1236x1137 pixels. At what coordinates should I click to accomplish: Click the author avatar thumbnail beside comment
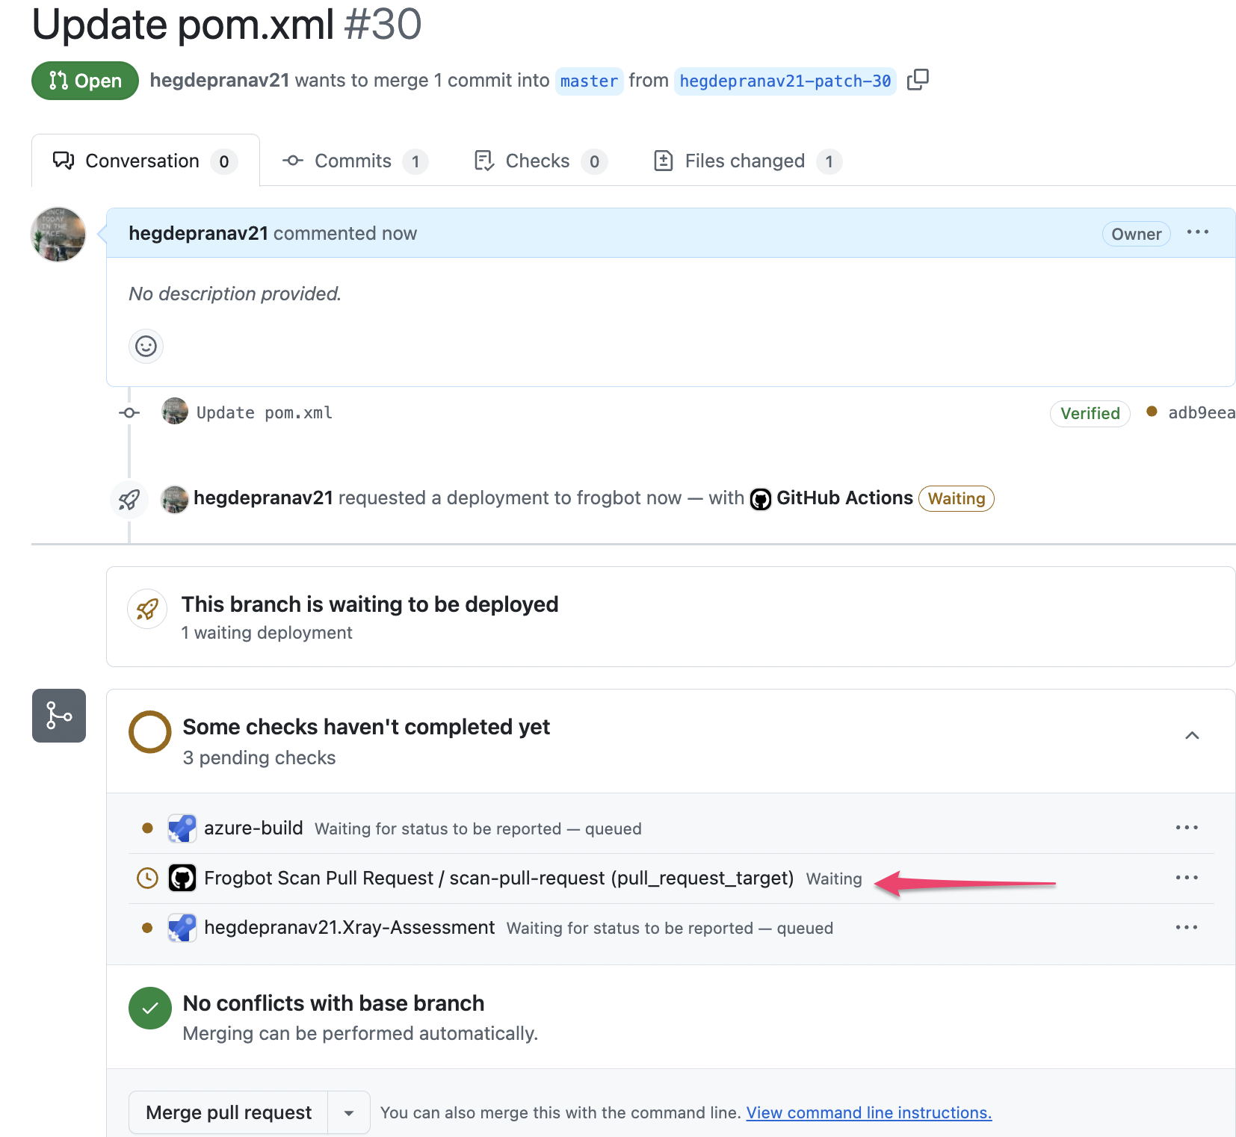tap(58, 235)
